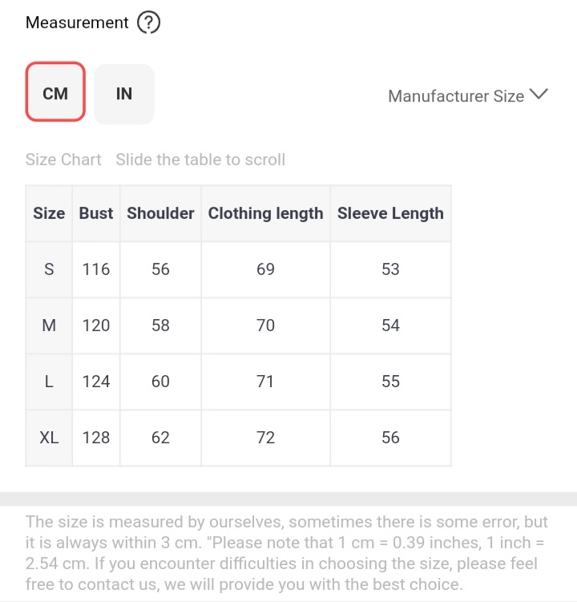Click the Size column header
This screenshot has width=577, height=602.
click(49, 213)
